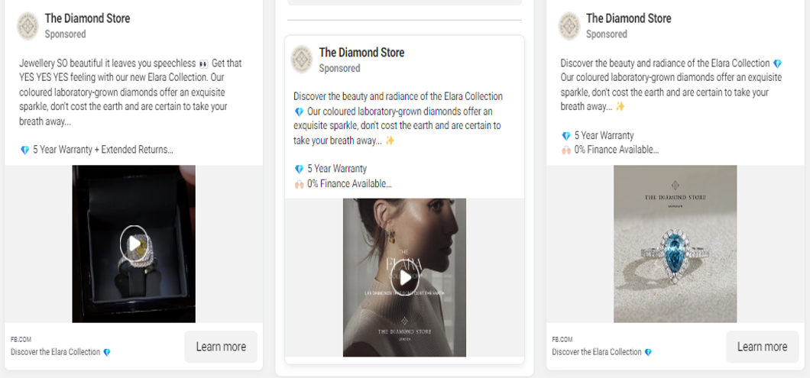
Task: Click The Diamond Store logo in left ad
Action: [x=28, y=26]
